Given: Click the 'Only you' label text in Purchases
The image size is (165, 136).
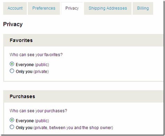Looking at the screenshot, I should pyautogui.click(x=24, y=128).
